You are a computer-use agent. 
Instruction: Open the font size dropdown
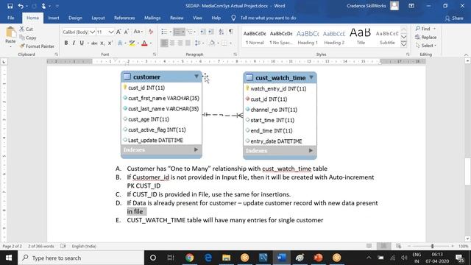[x=111, y=32]
